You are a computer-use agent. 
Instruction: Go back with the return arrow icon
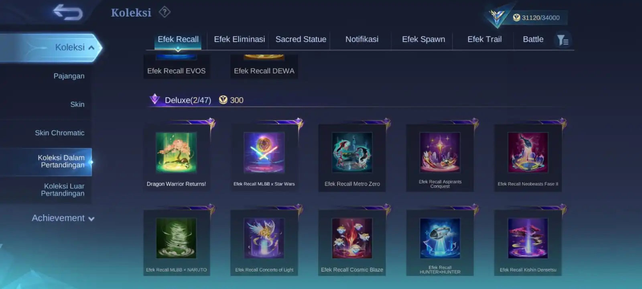pyautogui.click(x=68, y=12)
